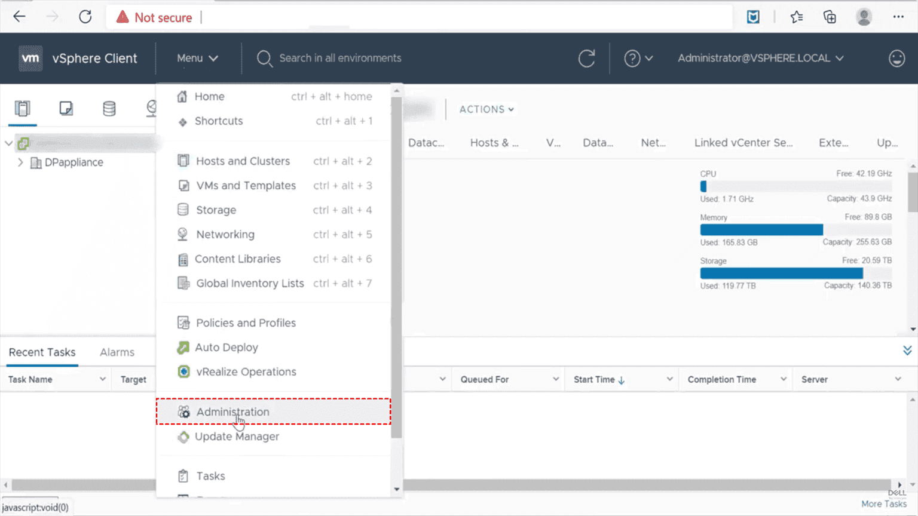918x516 pixels.
Task: Open the ACTIONS dropdown
Action: [x=486, y=109]
